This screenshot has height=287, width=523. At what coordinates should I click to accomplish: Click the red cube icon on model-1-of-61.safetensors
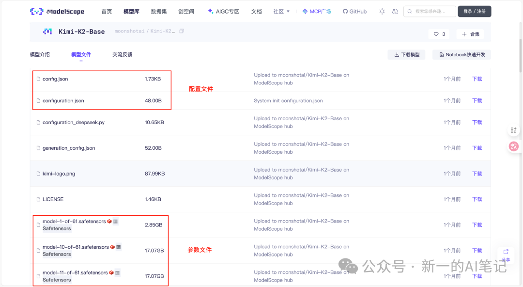[109, 221]
